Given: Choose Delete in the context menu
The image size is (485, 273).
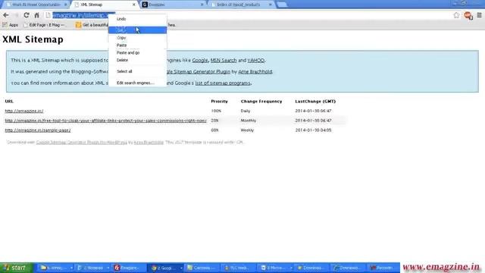Looking at the screenshot, I should [x=137, y=60].
